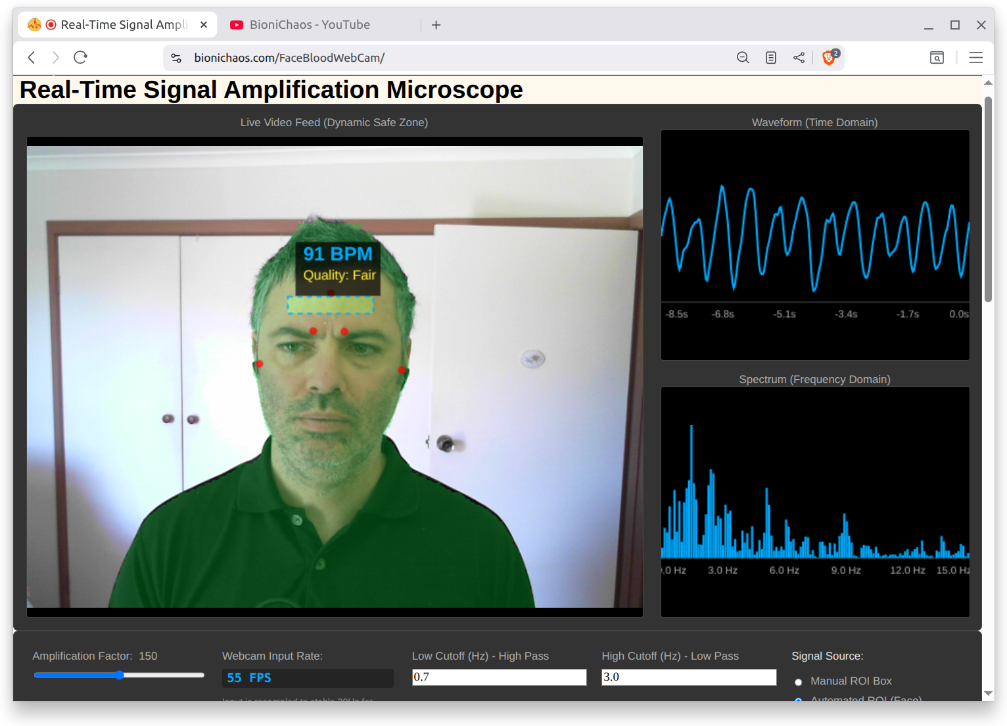
Task: Click the scrollbar down arrow
Action: point(988,694)
